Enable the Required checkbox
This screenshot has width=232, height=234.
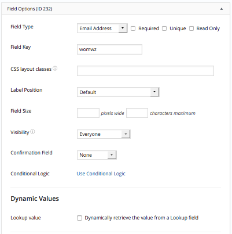[133, 28]
